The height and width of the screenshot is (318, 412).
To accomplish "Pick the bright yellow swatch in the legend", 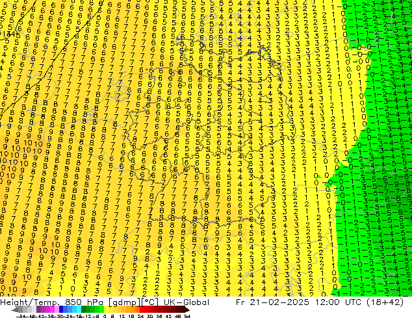I will point(106,310).
